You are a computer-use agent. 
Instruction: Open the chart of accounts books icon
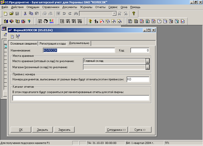pos(6,21)
